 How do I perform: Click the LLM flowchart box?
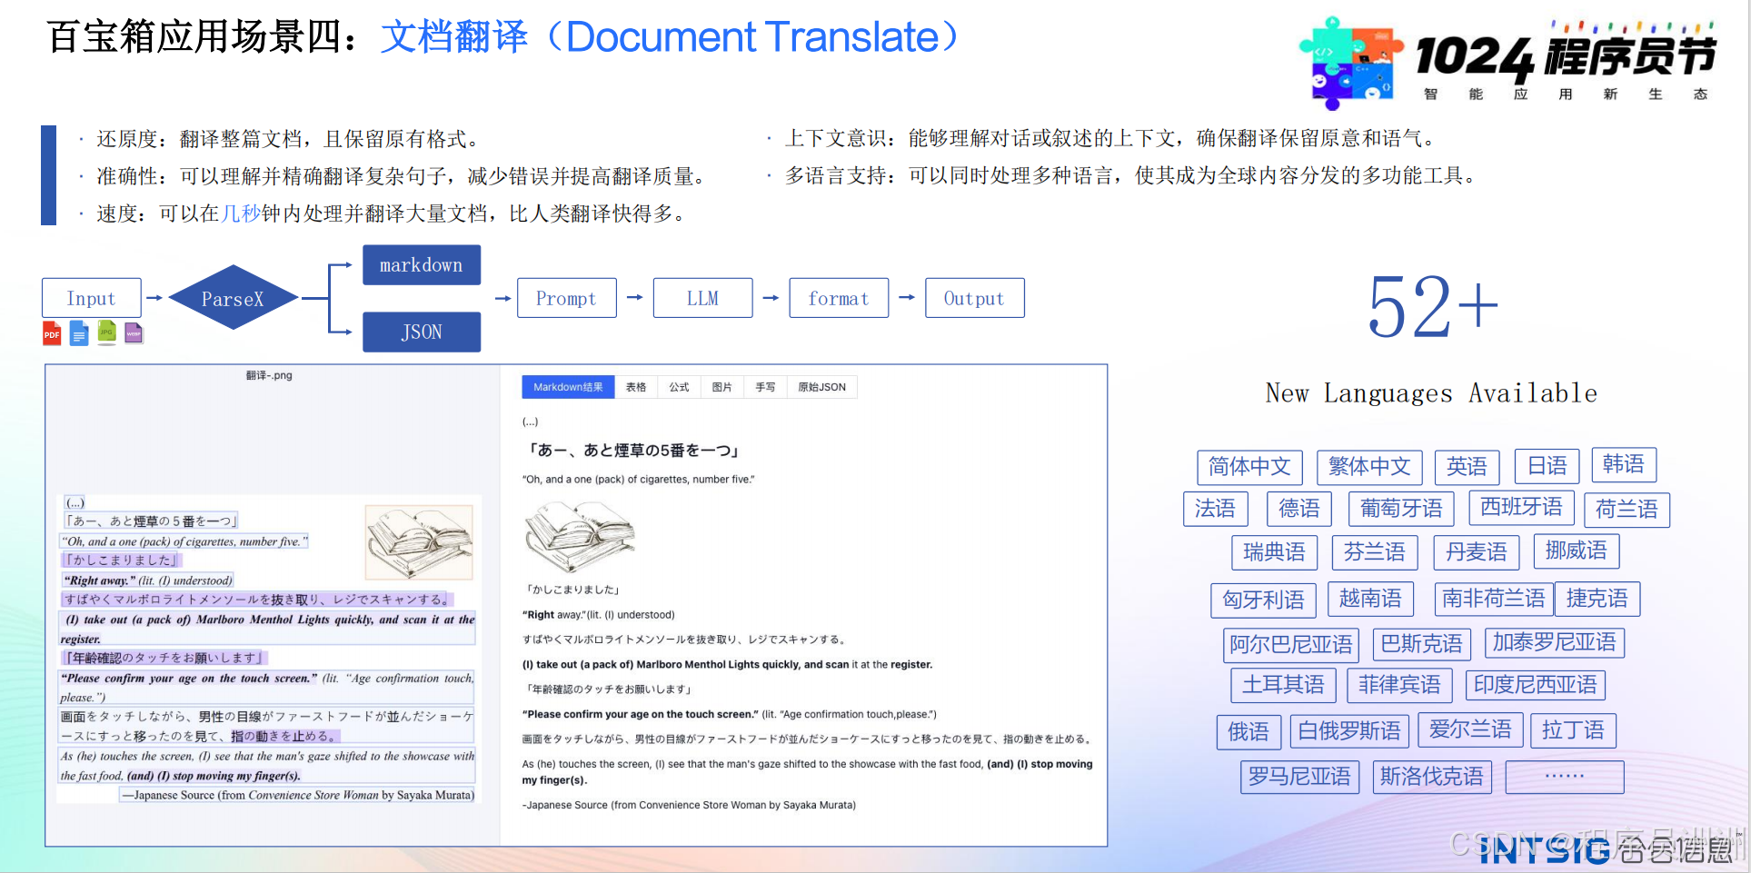pyautogui.click(x=703, y=298)
